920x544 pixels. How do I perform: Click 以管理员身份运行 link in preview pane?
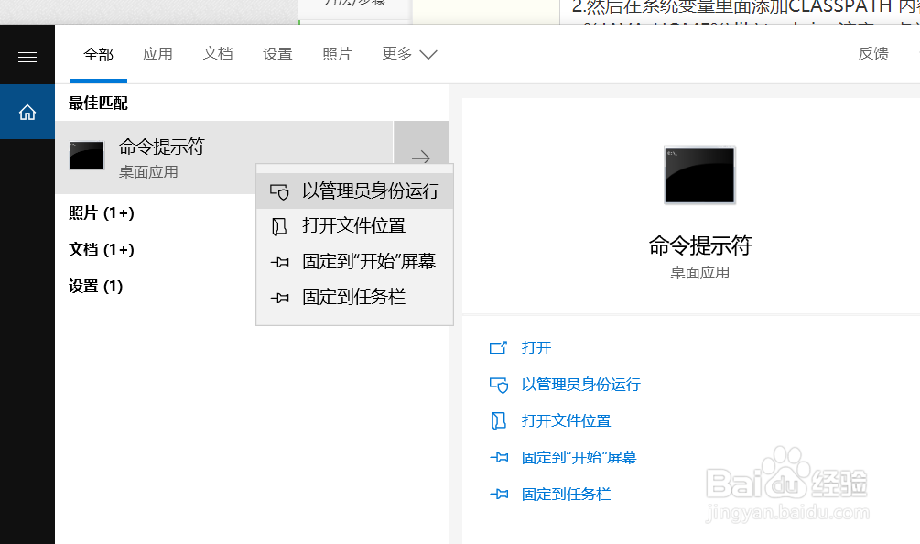coord(581,385)
